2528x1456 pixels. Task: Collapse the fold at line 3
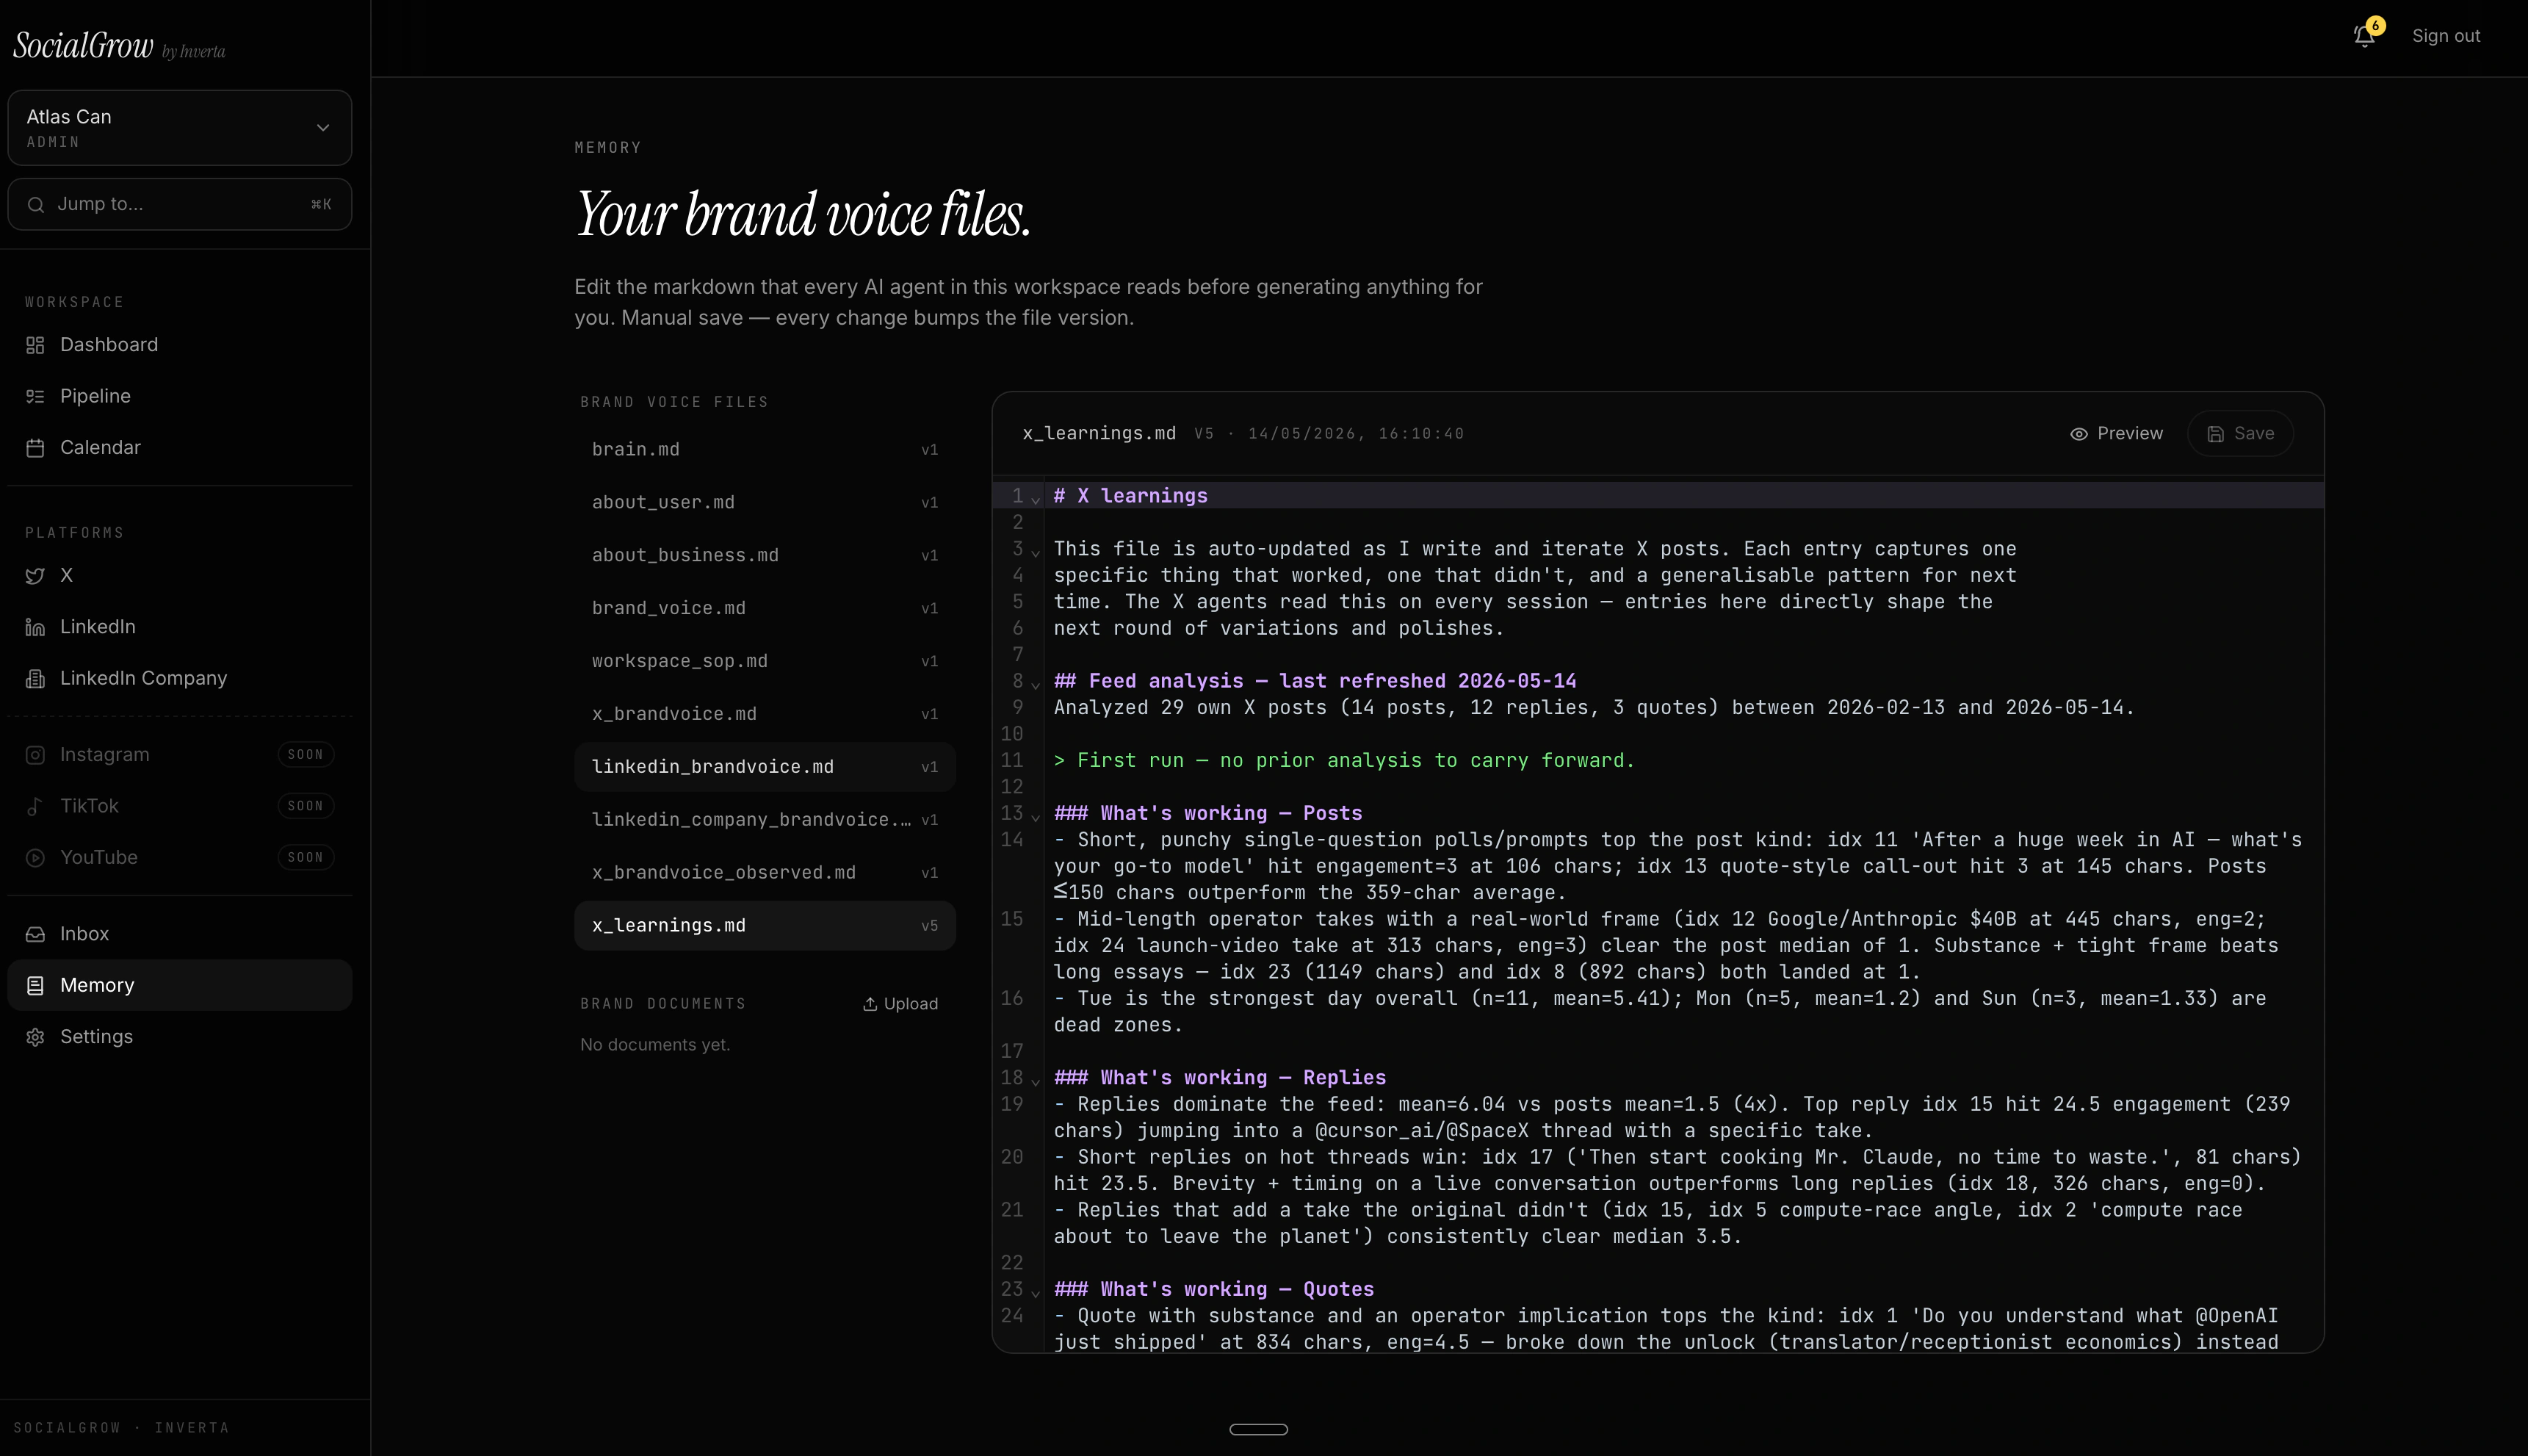(x=1036, y=552)
